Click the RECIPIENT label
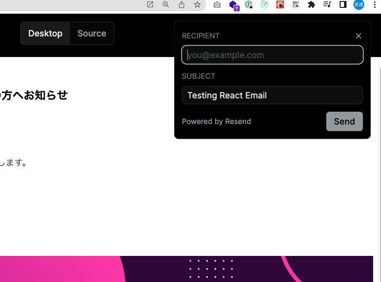 pos(201,36)
